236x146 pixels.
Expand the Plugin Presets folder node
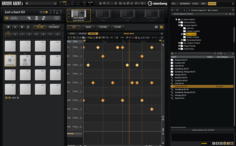click(x=179, y=46)
